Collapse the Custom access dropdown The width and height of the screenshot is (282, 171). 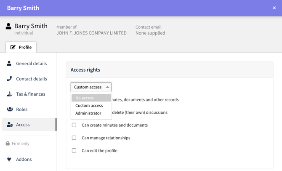[91, 87]
